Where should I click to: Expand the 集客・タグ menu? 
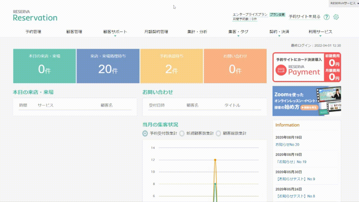(x=238, y=32)
